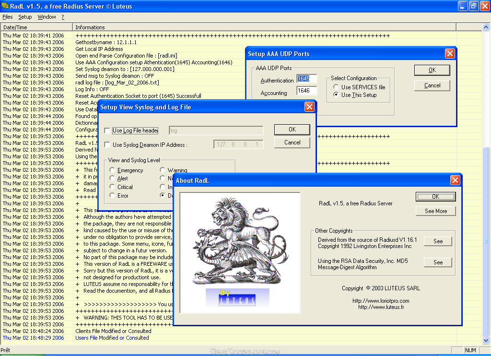Select the Emergency syslog level
The width and height of the screenshot is (491, 356).
coord(112,170)
